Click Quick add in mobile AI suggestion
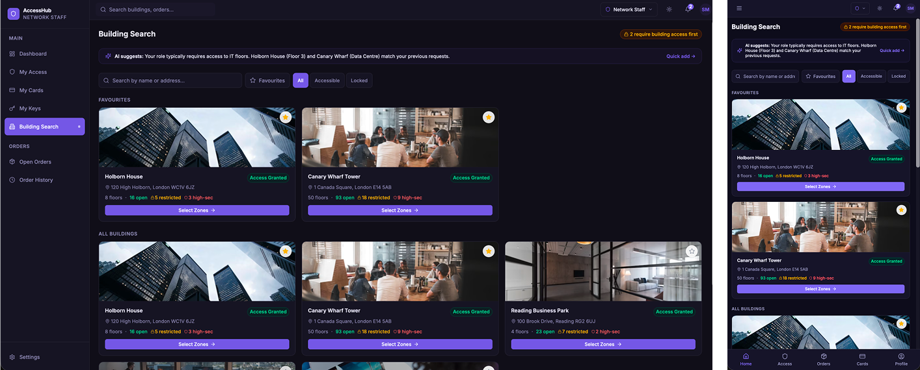 pyautogui.click(x=892, y=50)
